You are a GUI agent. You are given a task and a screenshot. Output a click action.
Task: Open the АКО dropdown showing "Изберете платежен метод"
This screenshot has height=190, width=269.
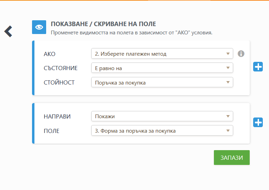point(162,54)
